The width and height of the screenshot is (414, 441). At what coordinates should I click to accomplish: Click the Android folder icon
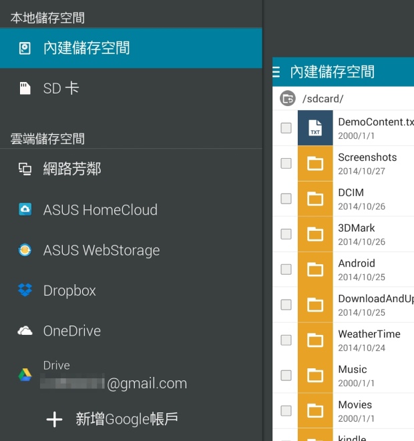315,270
